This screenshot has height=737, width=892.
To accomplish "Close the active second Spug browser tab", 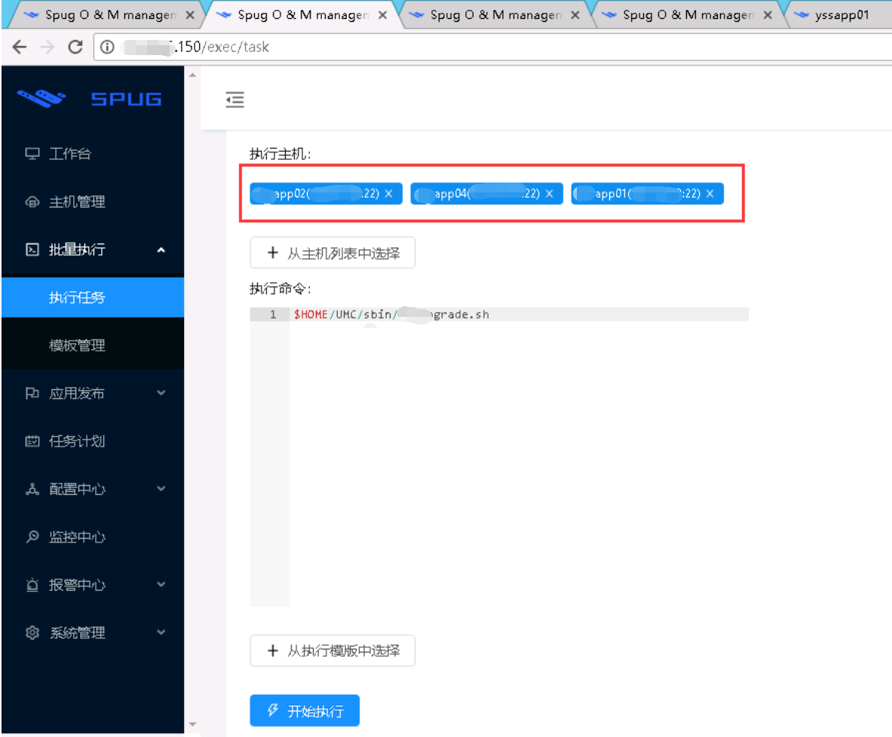I will [383, 15].
